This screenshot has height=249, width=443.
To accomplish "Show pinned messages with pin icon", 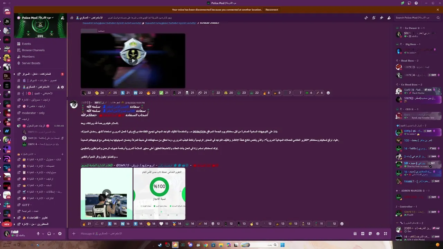I will point(381,18).
